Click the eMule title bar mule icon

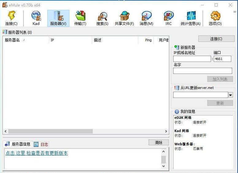tap(5, 5)
